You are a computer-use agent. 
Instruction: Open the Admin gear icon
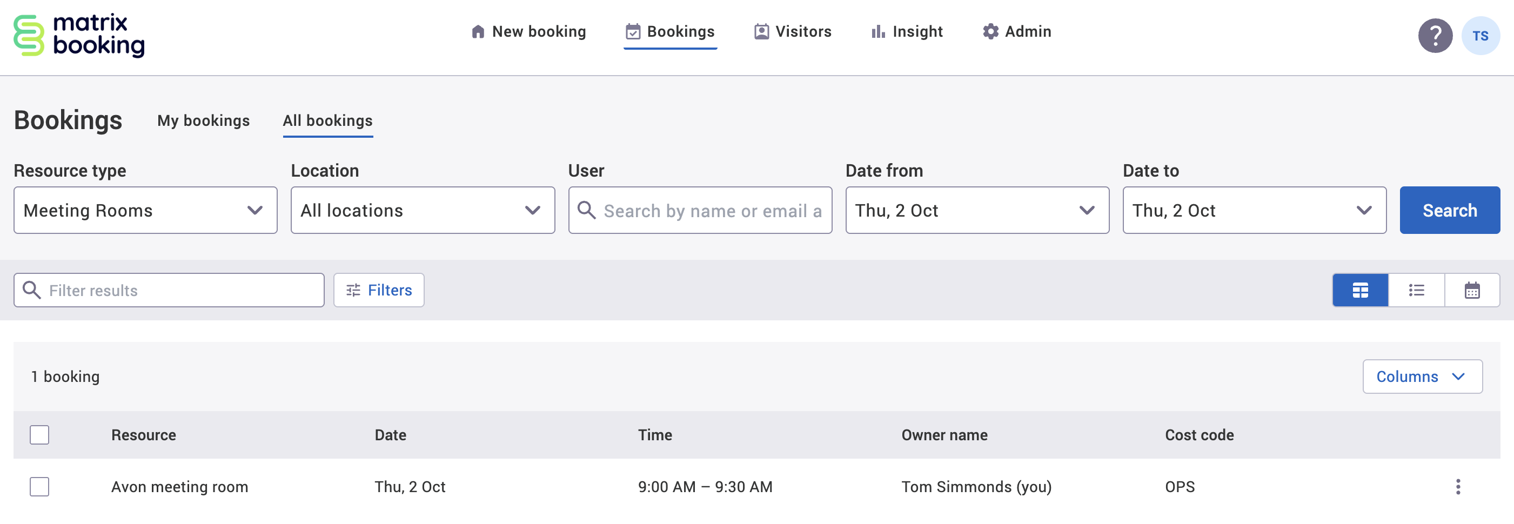pos(990,32)
